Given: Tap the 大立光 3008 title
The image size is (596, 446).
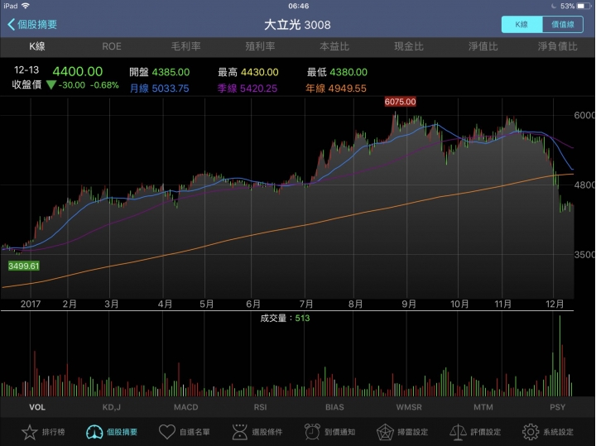Looking at the screenshot, I should [297, 25].
